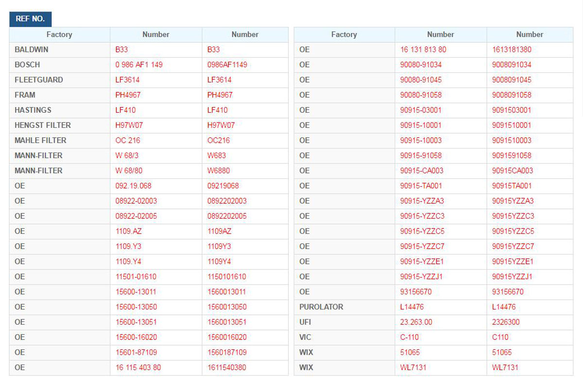Screen dimensions: 583x383
Task: Click OE number 15600-13011
Action: [x=136, y=292]
